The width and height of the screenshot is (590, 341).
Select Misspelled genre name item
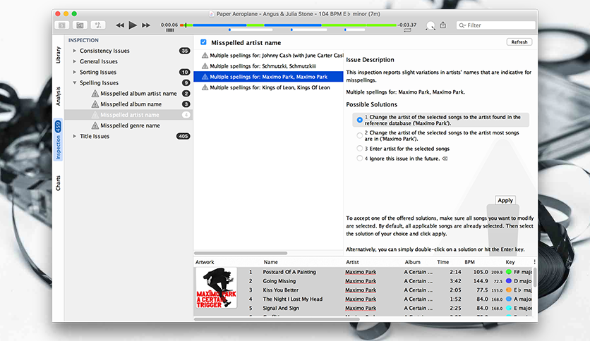128,125
